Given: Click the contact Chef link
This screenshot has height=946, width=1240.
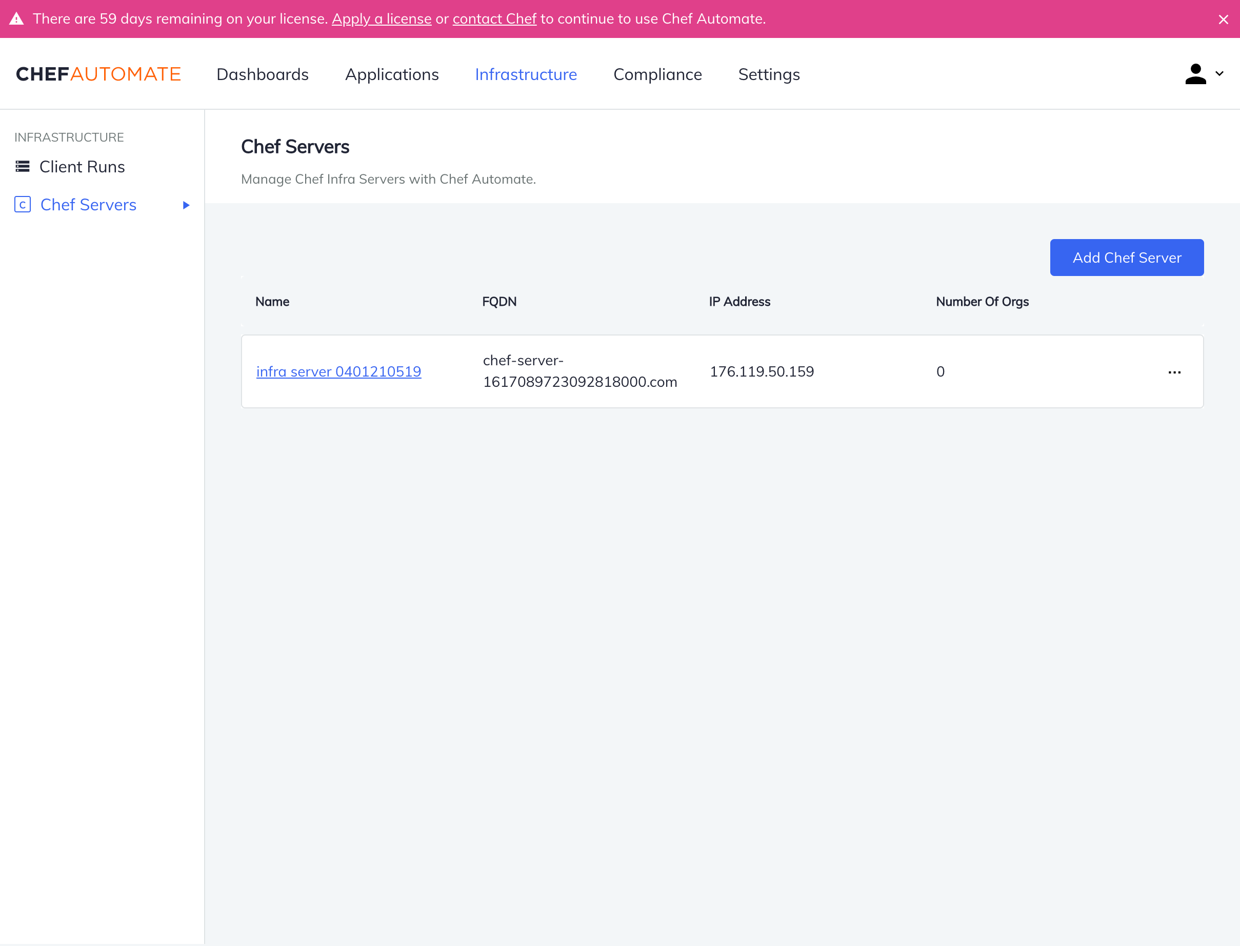Looking at the screenshot, I should coord(495,18).
